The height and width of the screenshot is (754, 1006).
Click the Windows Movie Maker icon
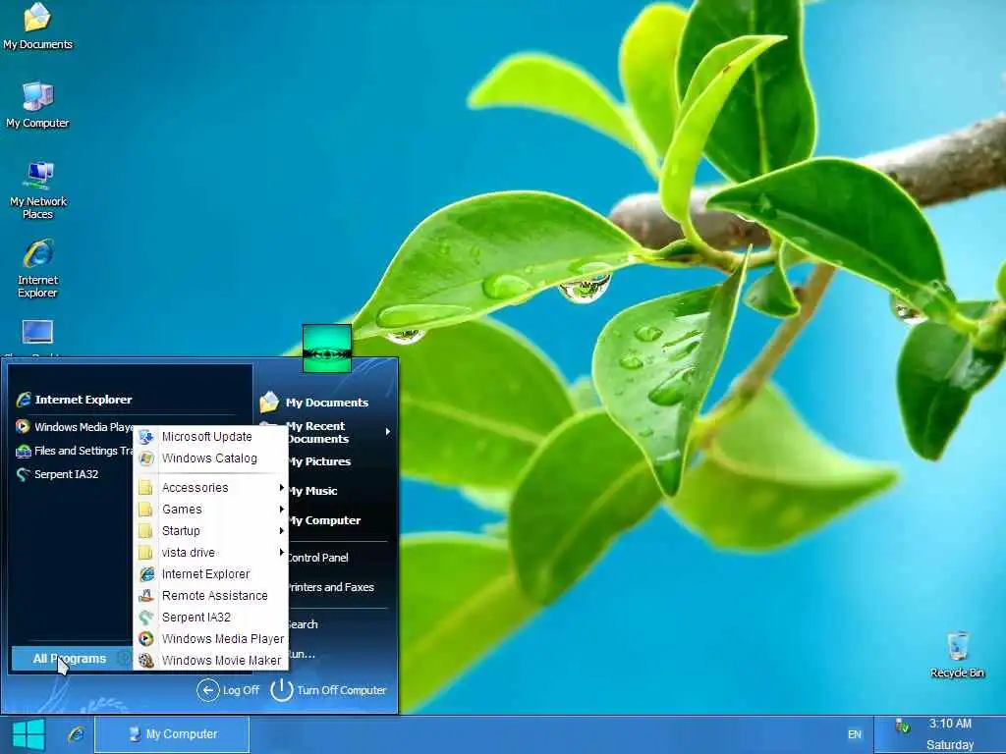146,661
